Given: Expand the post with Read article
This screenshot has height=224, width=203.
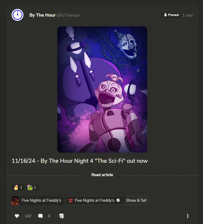Looking at the screenshot, I should (102, 175).
